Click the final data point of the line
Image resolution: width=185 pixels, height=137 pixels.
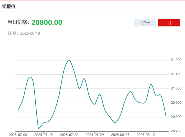tap(166, 117)
